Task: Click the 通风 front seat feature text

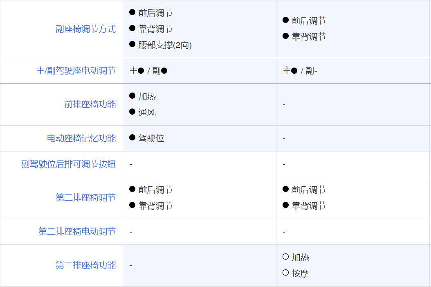Action: click(x=147, y=113)
